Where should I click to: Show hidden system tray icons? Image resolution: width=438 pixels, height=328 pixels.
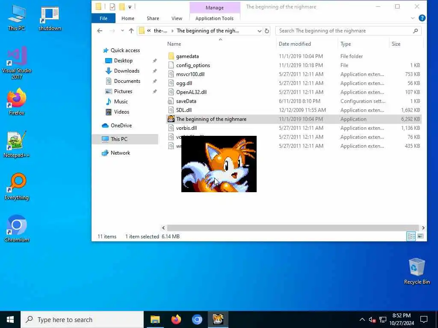(362, 319)
